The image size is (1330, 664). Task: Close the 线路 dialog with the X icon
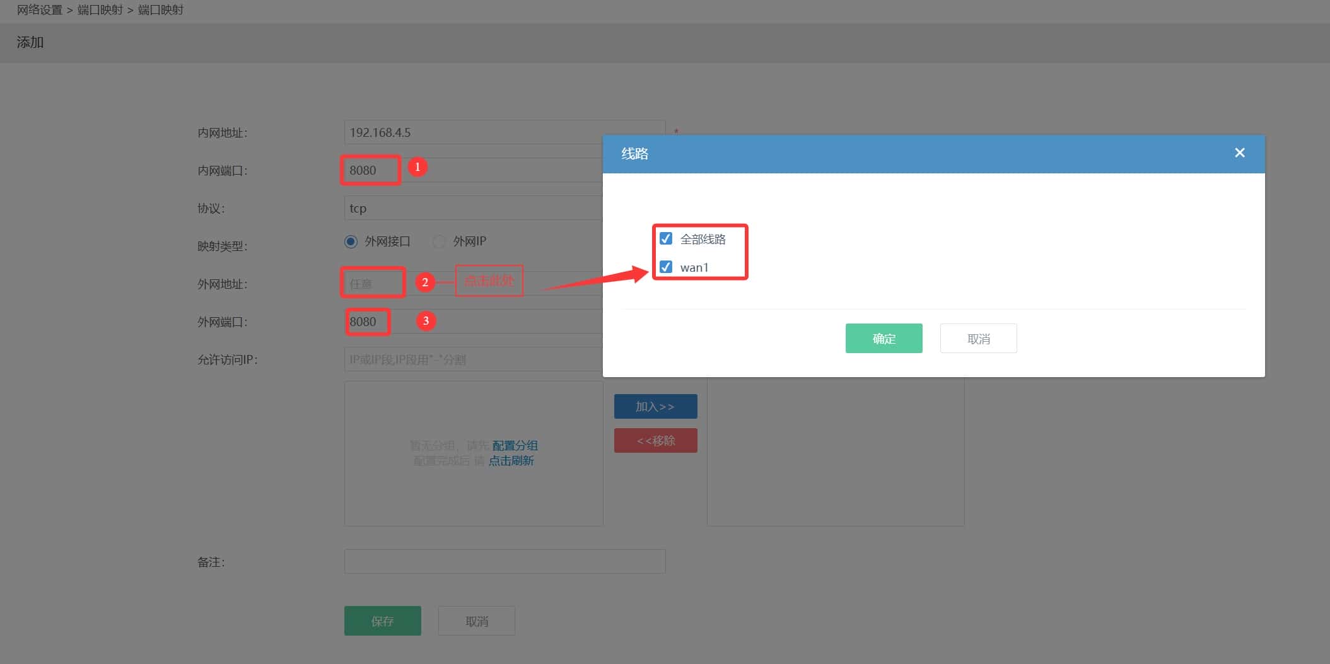click(x=1239, y=153)
